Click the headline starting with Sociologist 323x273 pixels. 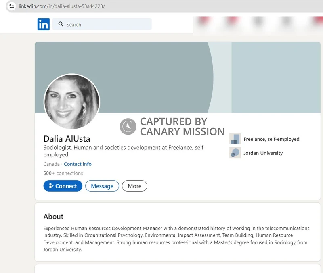coord(124,151)
